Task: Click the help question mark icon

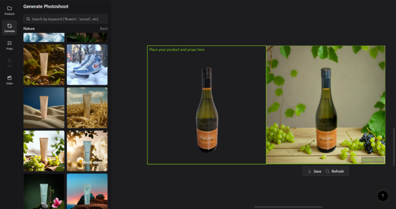Action: click(382, 196)
